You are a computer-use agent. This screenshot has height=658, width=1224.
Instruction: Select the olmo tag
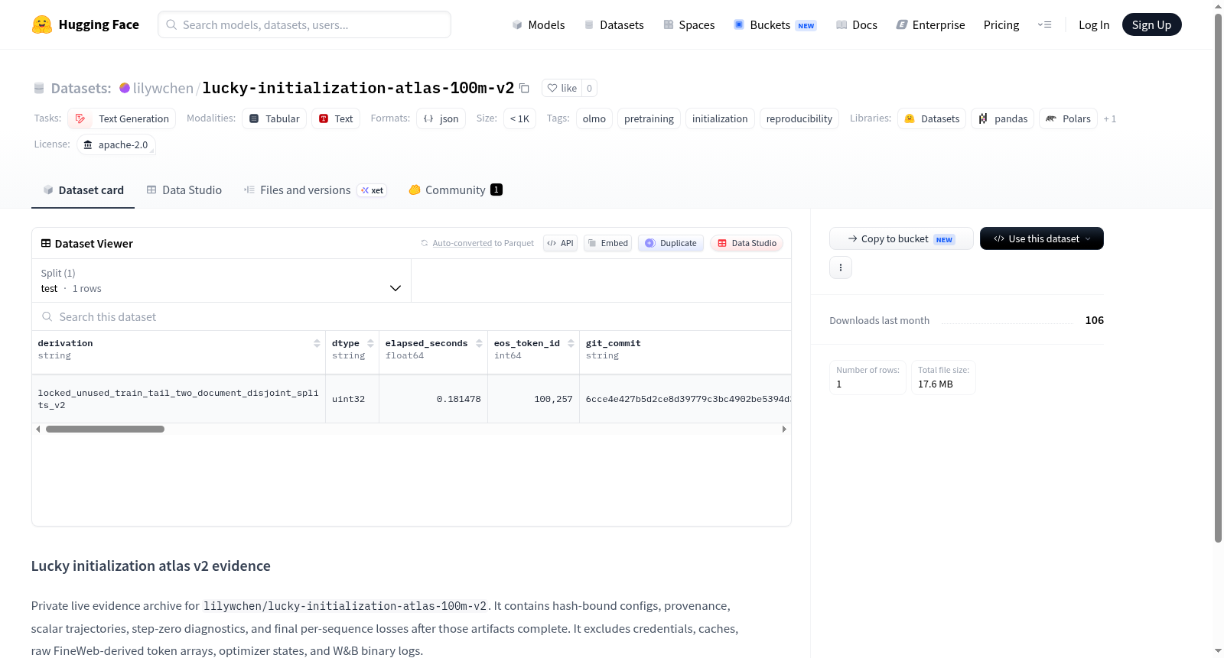tap(594, 118)
